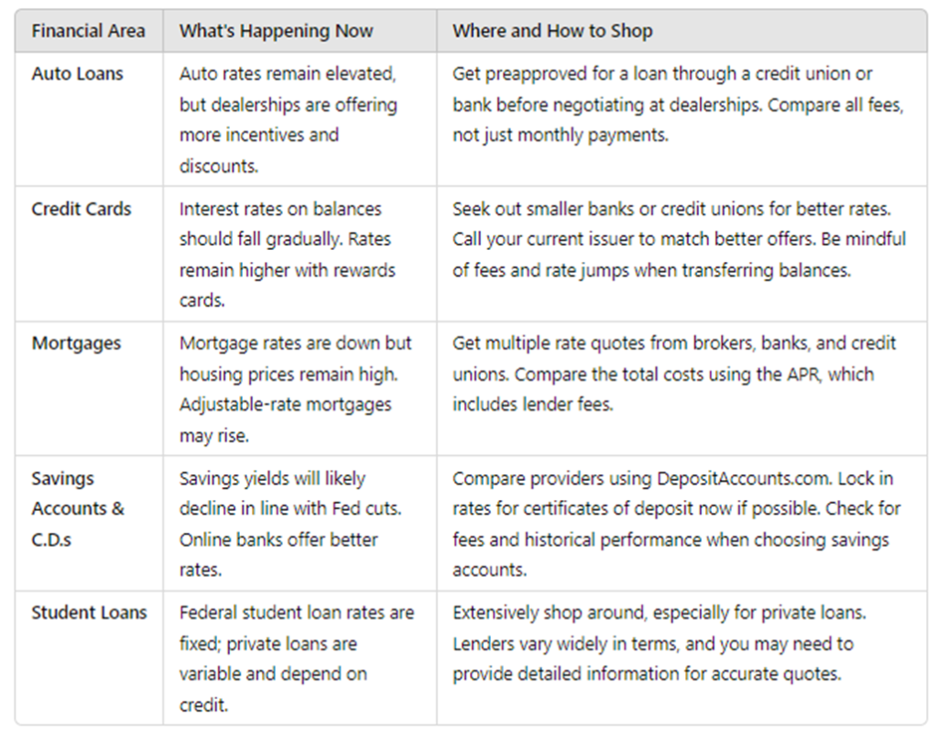Image resolution: width=938 pixels, height=740 pixels.
Task: Select the What's Happening Now header
Action: [x=276, y=31]
